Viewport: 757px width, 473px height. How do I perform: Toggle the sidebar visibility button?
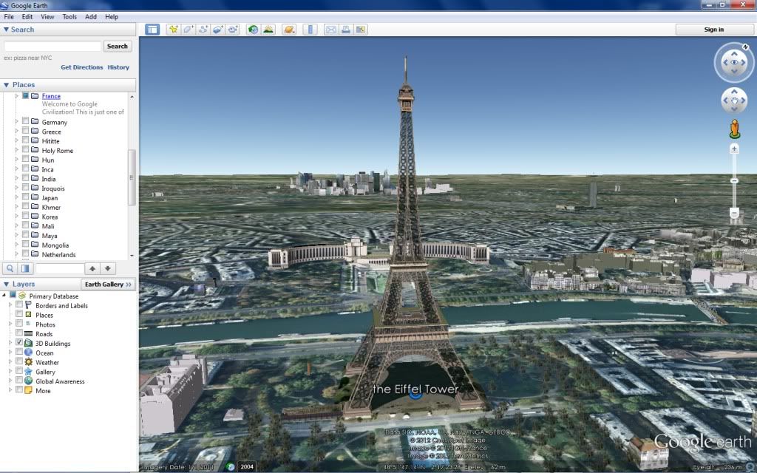coord(152,30)
